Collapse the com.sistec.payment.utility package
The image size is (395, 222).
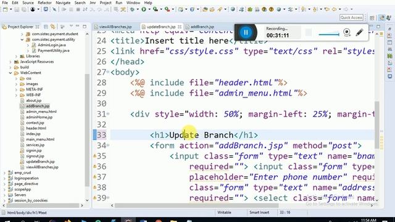[22, 39]
